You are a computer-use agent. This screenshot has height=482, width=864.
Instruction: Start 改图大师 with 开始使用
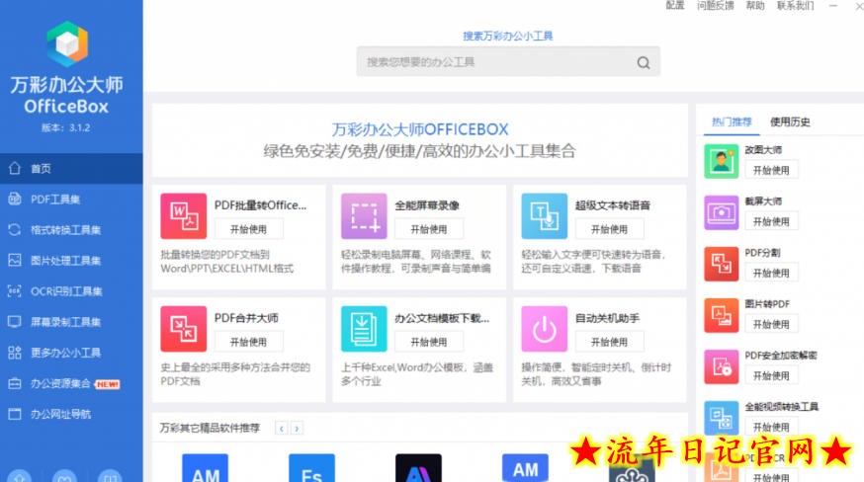pyautogui.click(x=771, y=170)
